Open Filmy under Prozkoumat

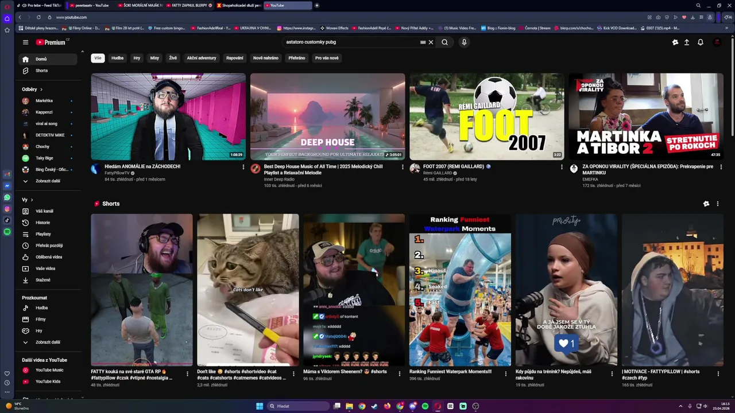[x=48, y=320]
